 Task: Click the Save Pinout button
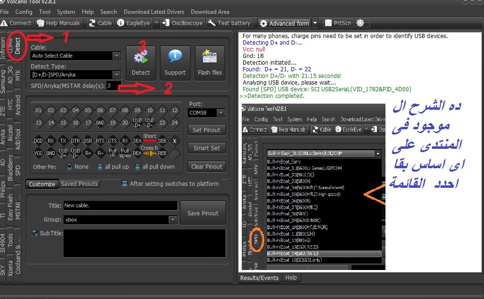203,213
